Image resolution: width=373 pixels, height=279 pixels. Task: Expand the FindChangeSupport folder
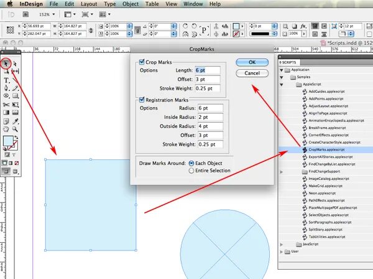(282, 171)
